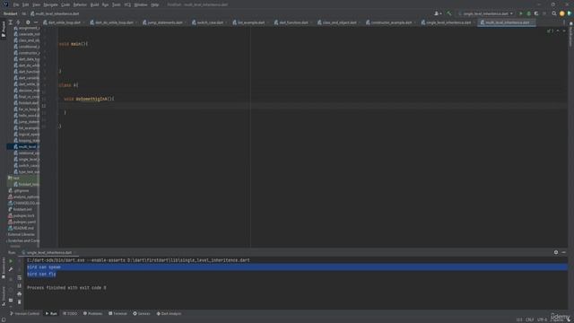
Task: Switch to single_level_inheritence.dart editor tab
Action: 448,22
